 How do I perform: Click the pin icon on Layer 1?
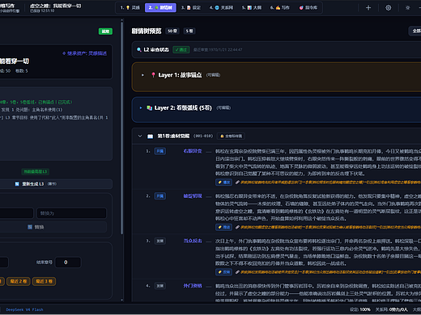pyautogui.click(x=153, y=75)
